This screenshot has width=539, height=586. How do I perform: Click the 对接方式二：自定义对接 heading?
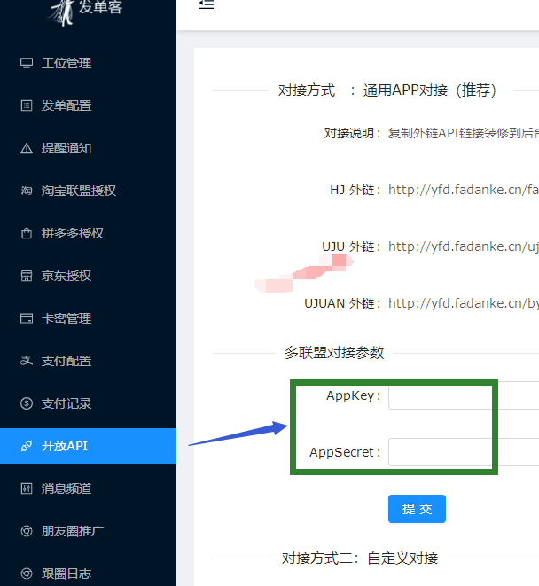click(x=360, y=559)
